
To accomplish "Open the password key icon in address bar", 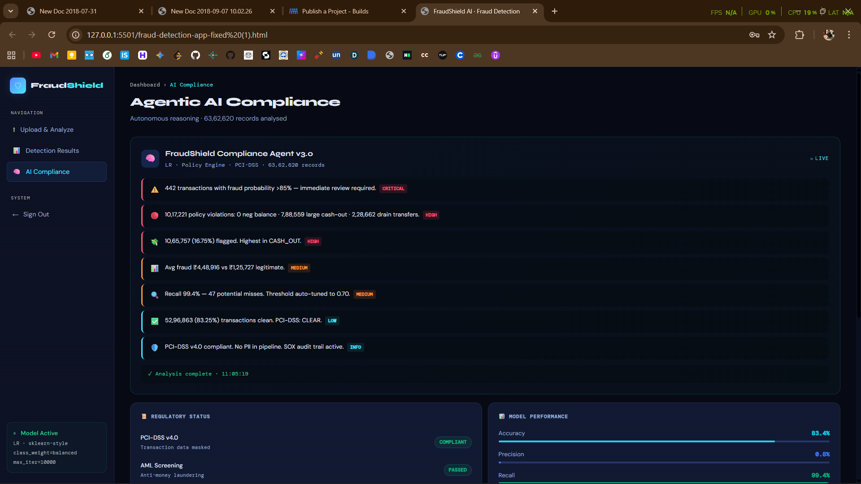I will pos(754,35).
